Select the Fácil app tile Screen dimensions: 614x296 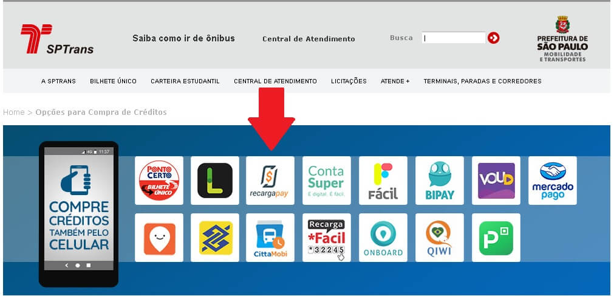coord(383,181)
